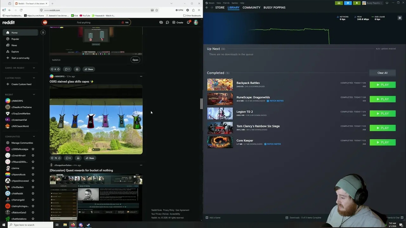Open Reddit user avatar menu

[x=196, y=22]
